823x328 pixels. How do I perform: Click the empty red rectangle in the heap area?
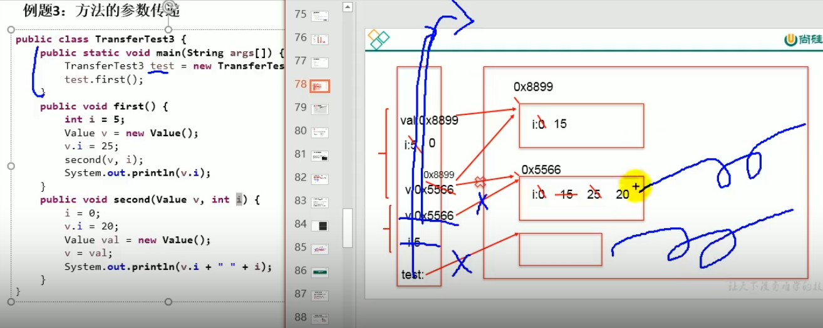560,249
